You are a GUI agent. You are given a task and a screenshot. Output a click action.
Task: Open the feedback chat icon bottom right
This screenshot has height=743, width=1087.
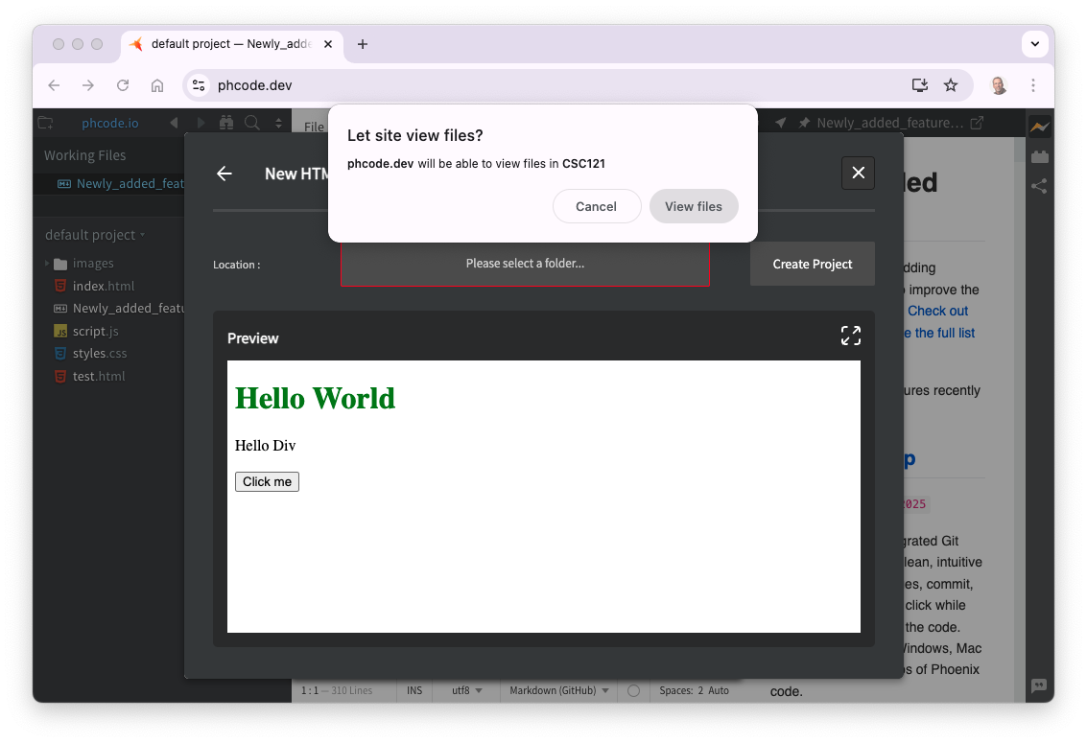coord(1038,686)
